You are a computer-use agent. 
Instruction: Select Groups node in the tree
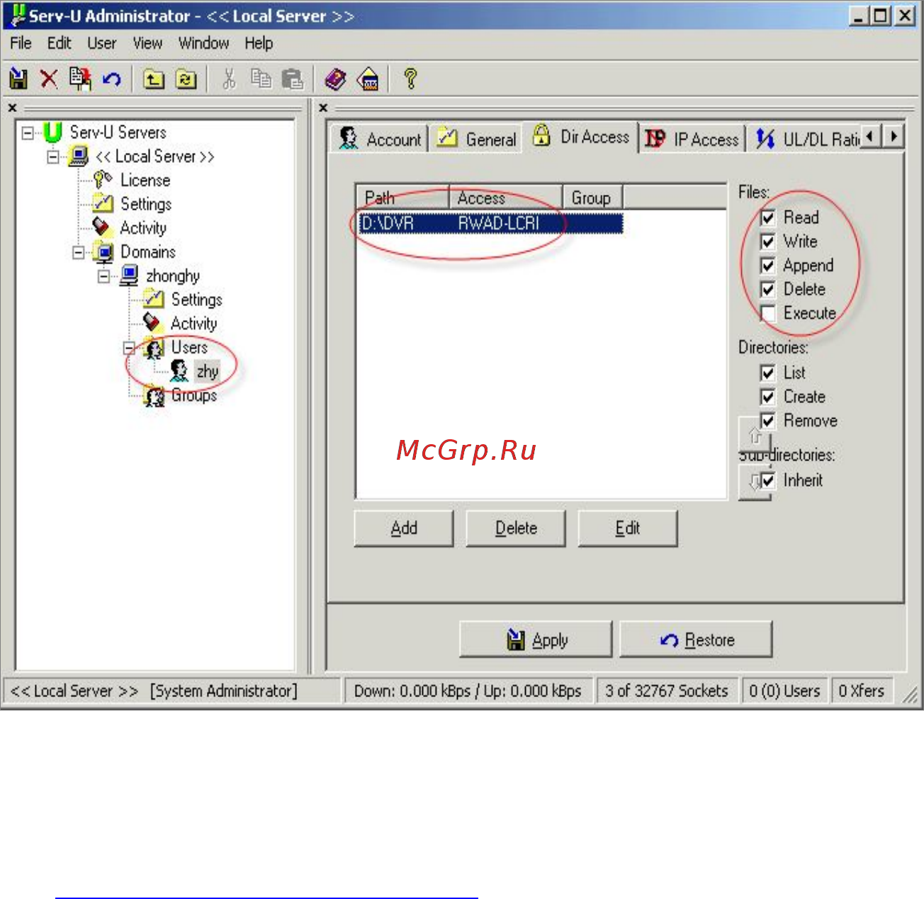coord(193,395)
